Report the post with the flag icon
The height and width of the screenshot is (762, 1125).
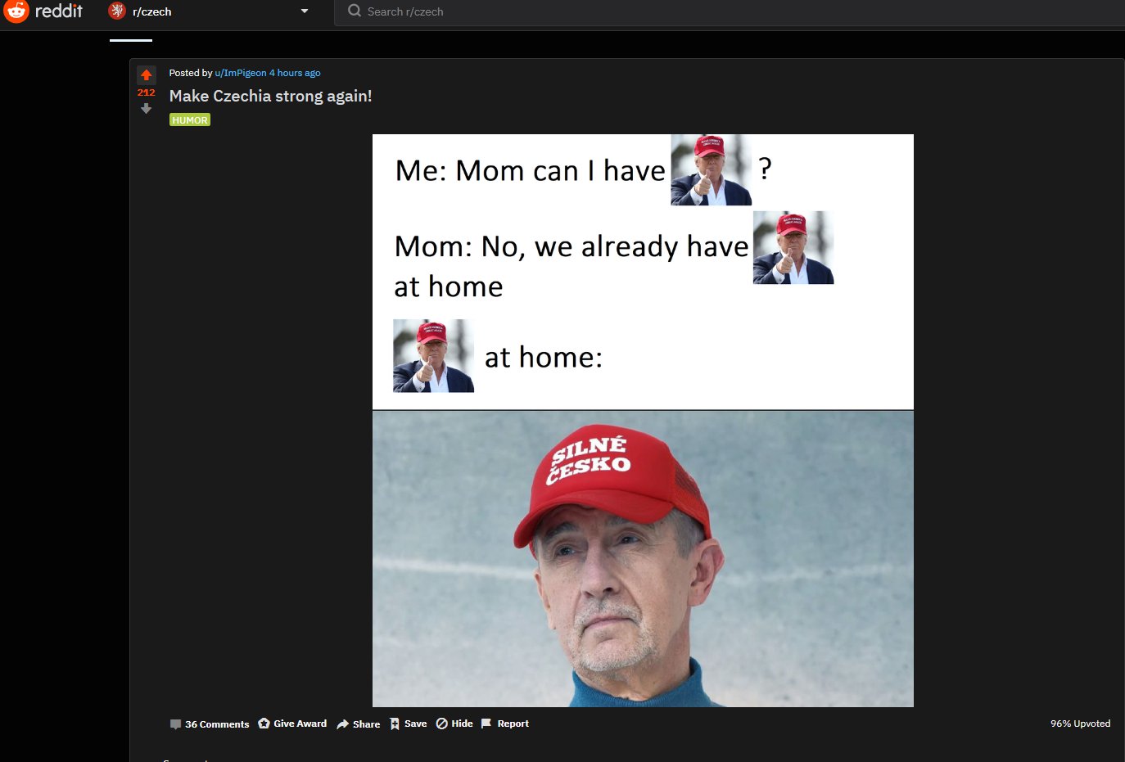(x=486, y=724)
